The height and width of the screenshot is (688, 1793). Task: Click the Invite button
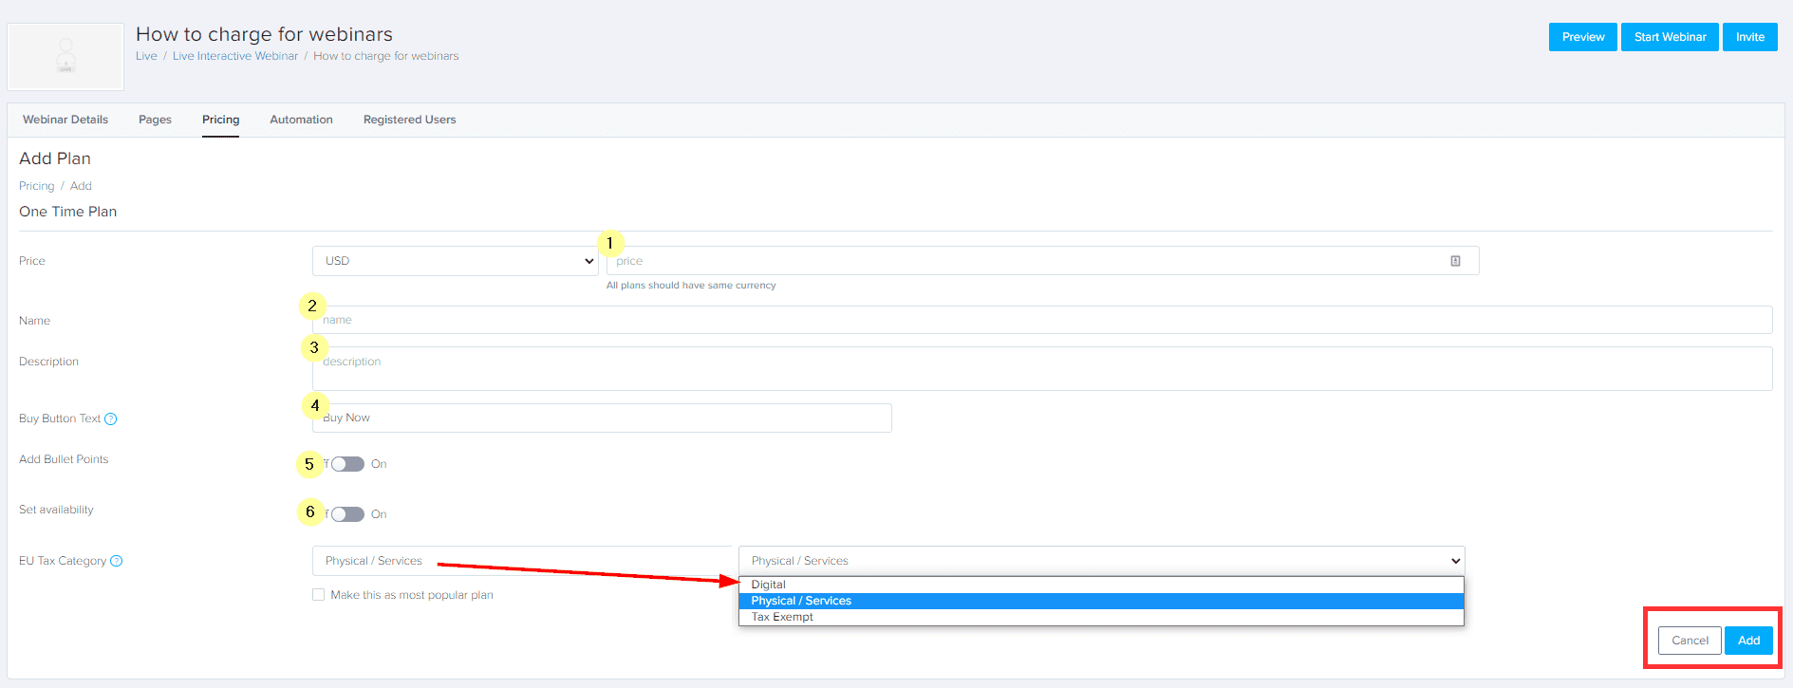[1750, 37]
